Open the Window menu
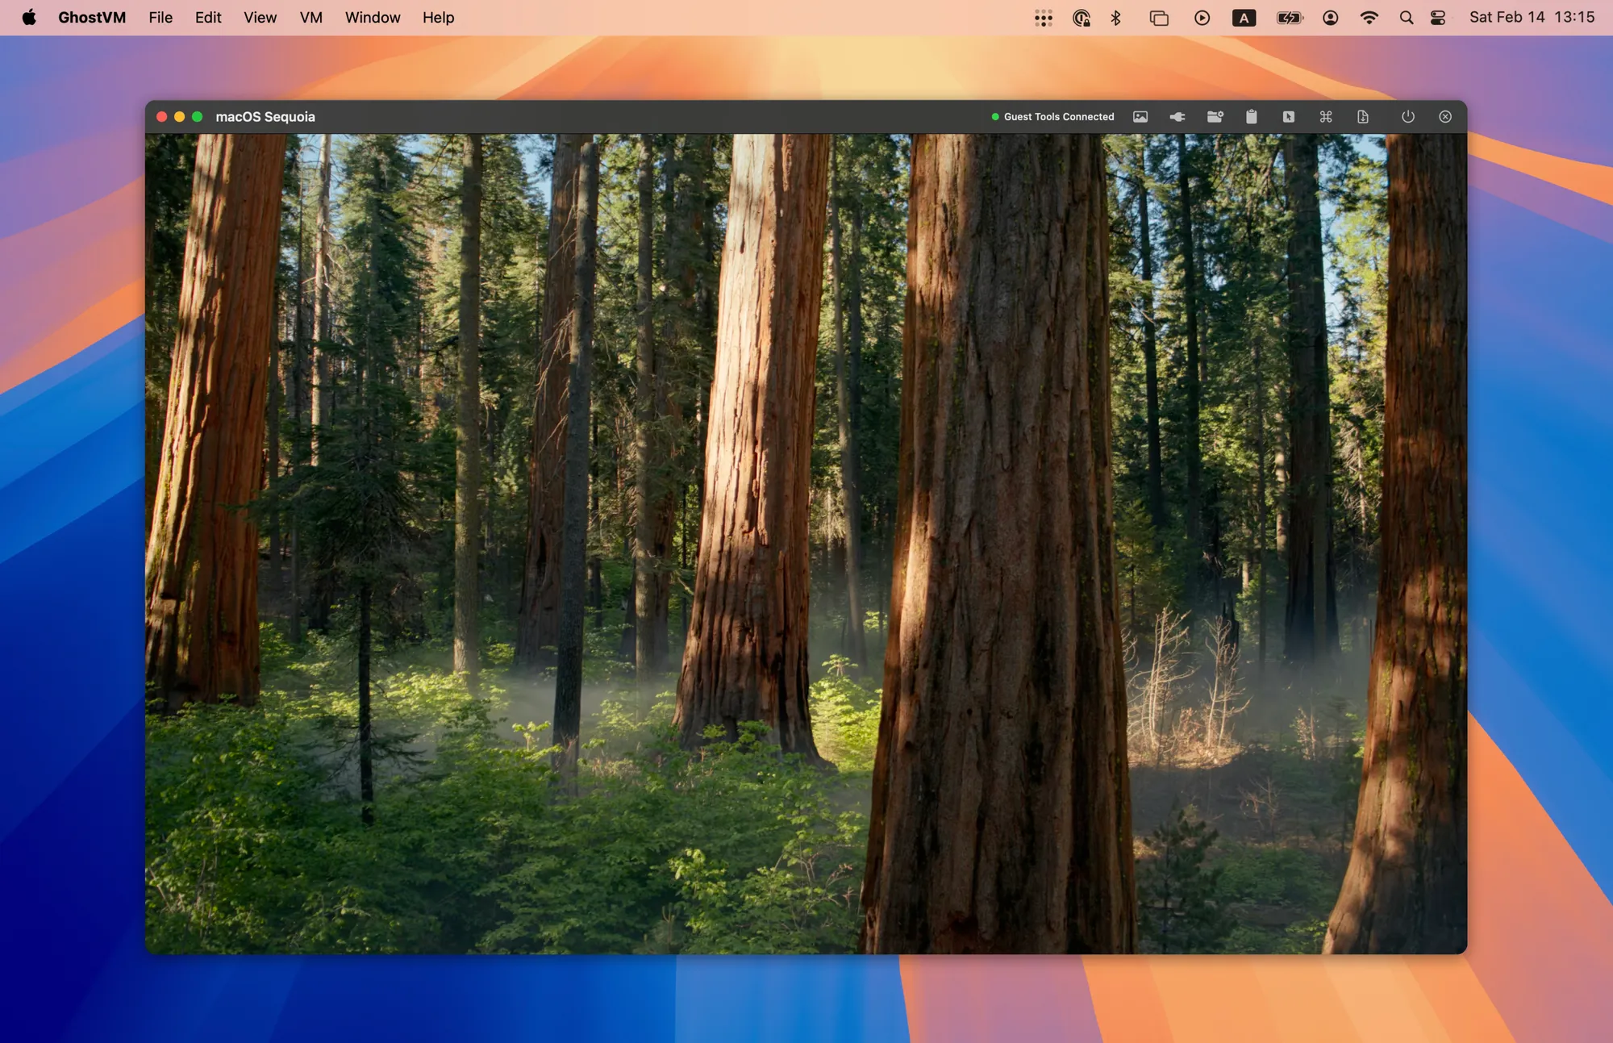The image size is (1613, 1043). click(372, 17)
